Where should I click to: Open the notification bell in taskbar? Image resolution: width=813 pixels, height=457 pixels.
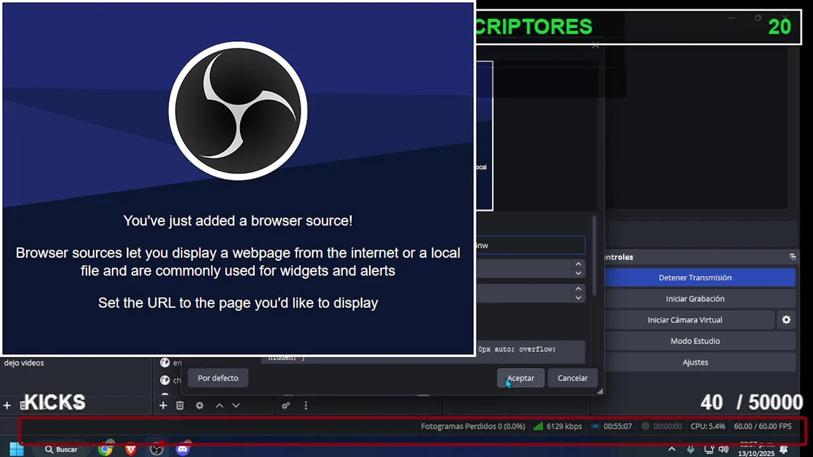click(784, 449)
